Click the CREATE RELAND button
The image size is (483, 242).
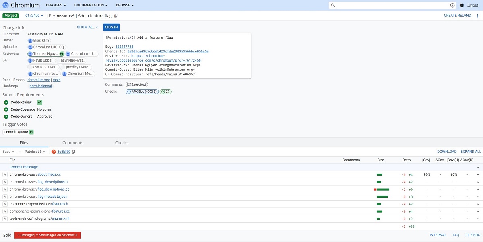point(457,16)
